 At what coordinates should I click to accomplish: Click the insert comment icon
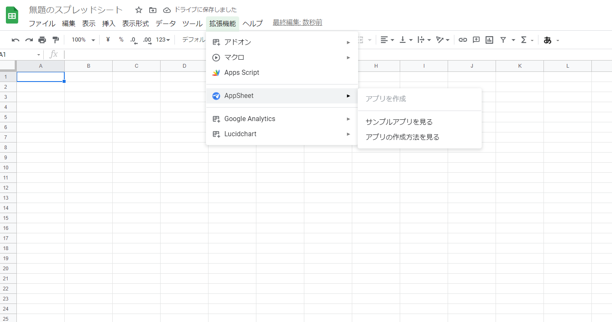476,40
